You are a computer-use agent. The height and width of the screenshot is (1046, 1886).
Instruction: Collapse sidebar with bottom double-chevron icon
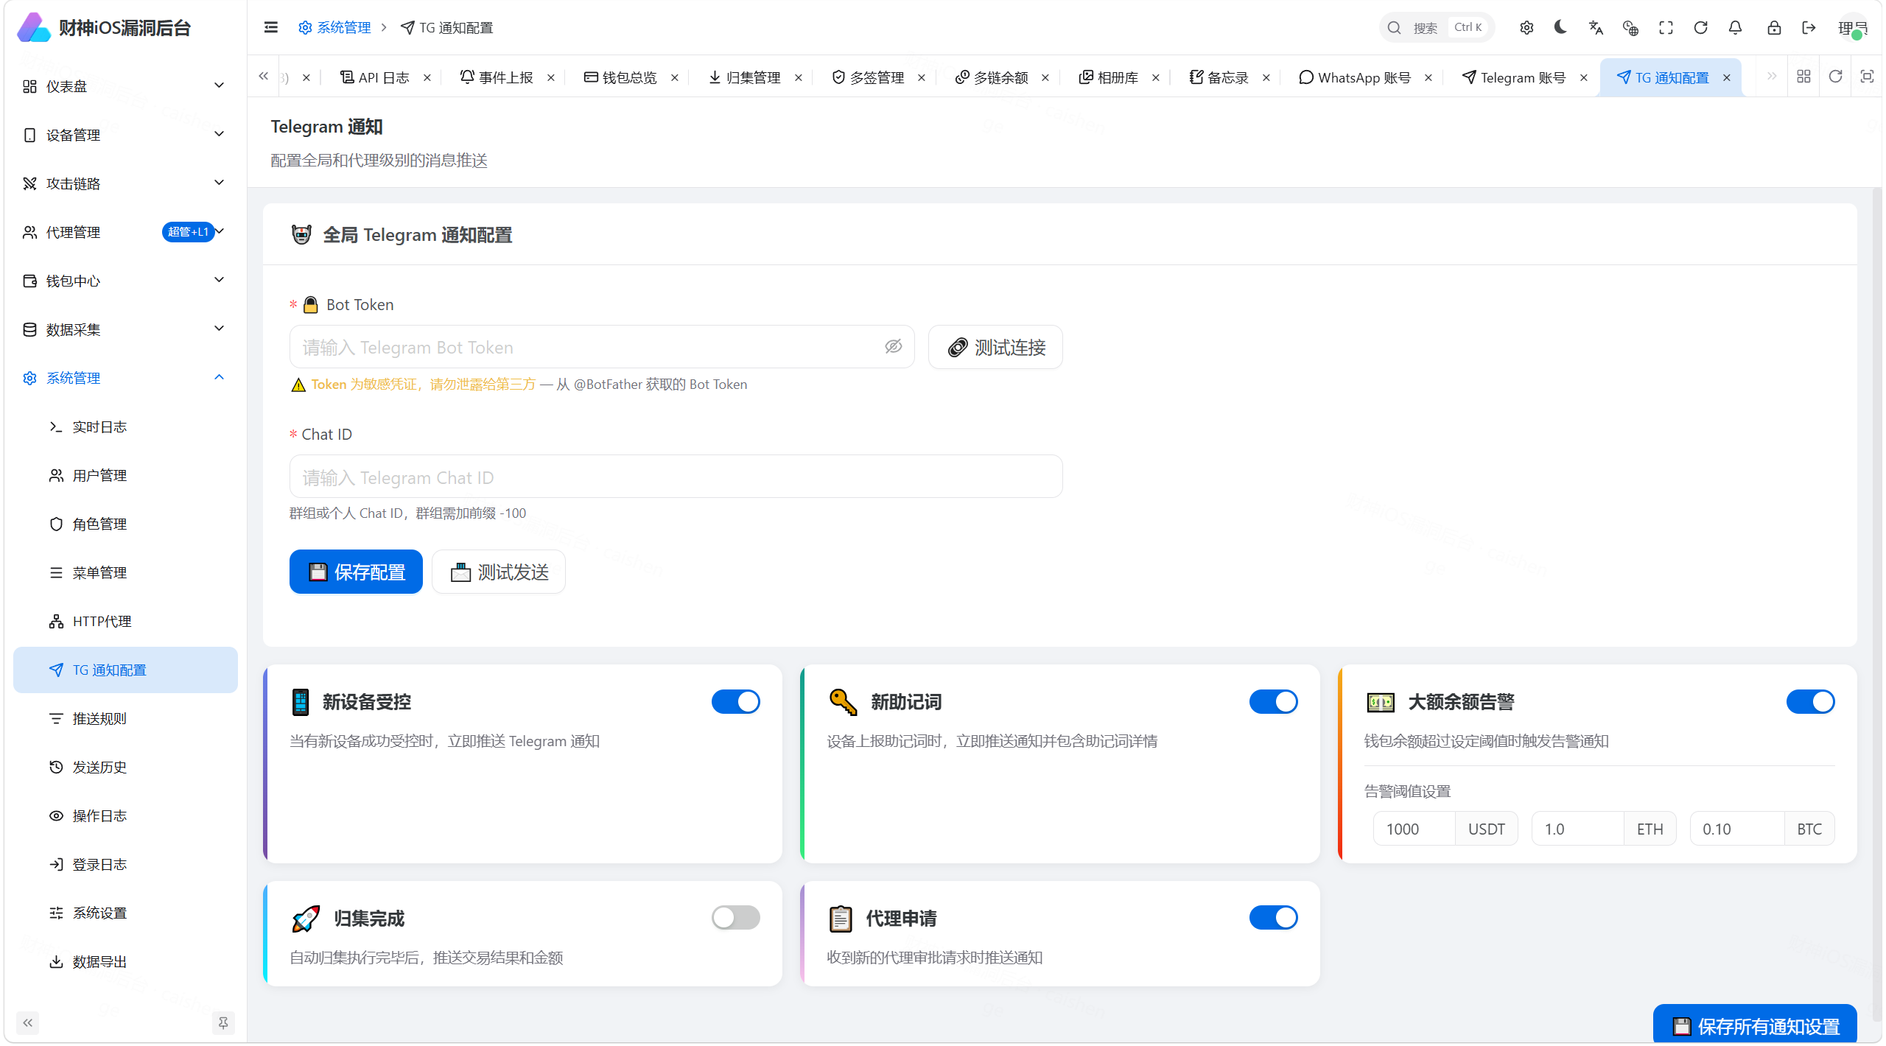[27, 1022]
